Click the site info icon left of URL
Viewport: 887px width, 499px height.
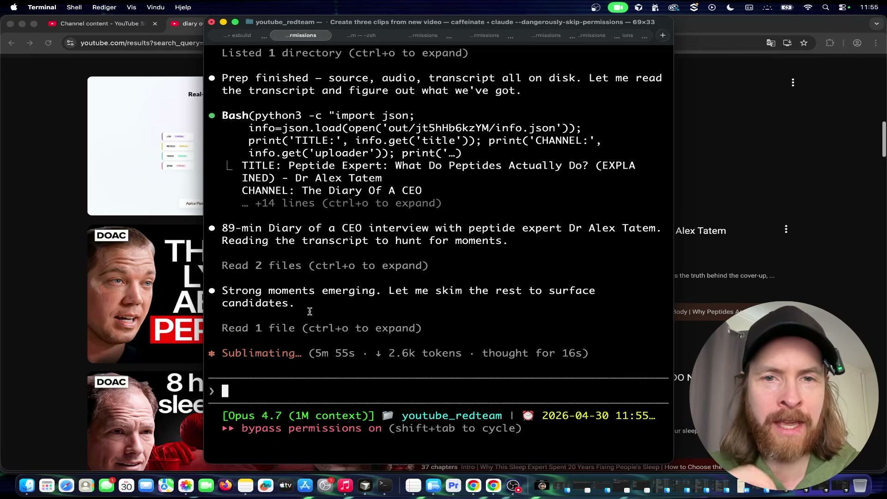[70, 43]
